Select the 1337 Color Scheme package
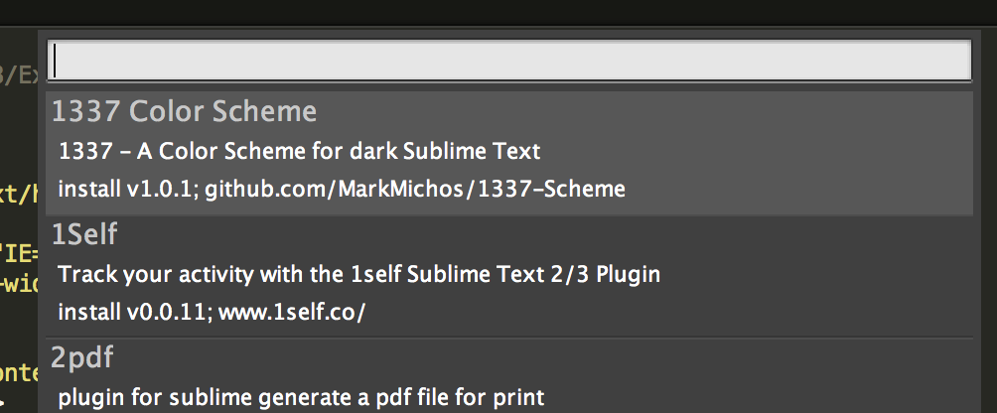The height and width of the screenshot is (413, 997). pos(508,153)
